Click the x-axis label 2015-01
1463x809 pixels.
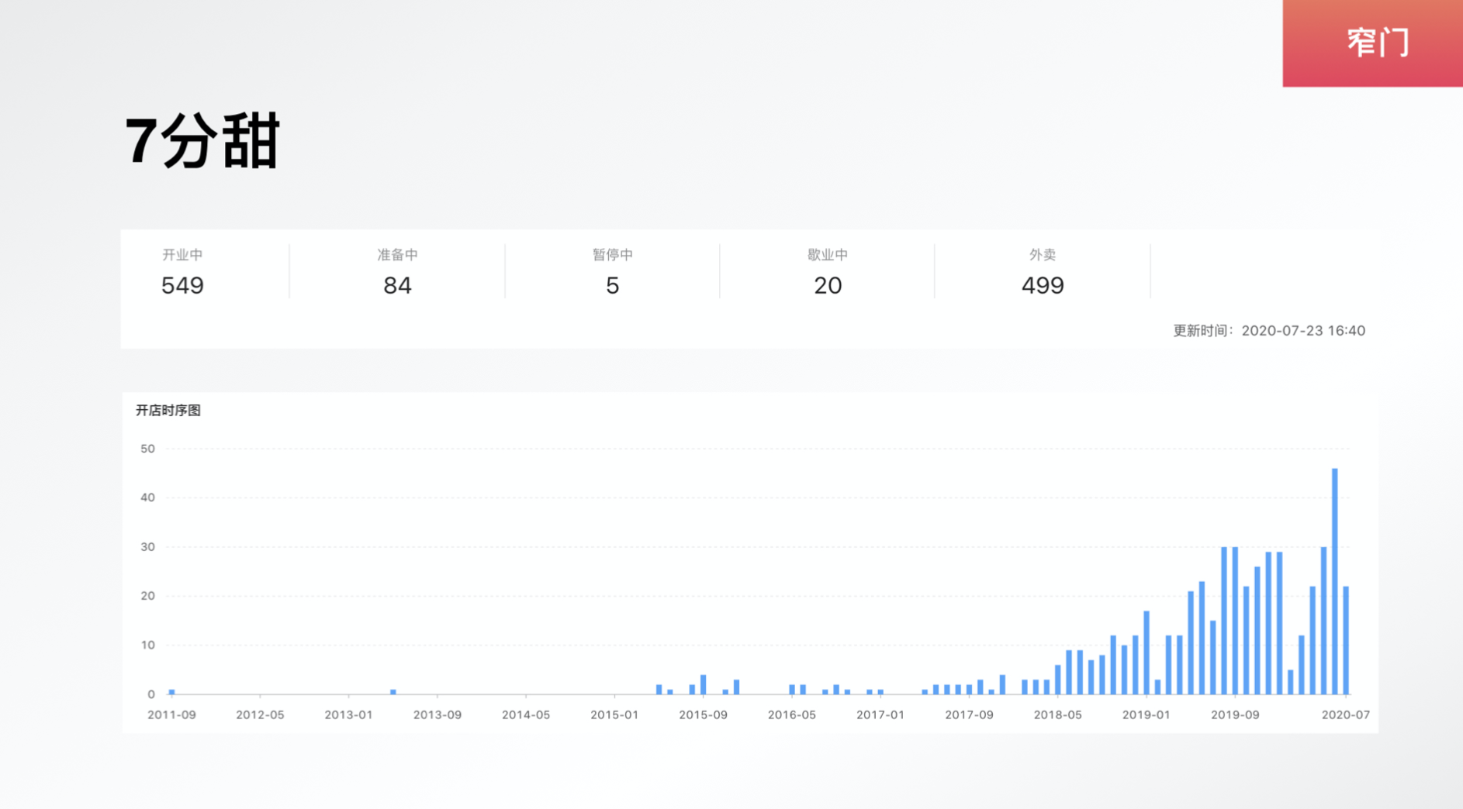614,714
